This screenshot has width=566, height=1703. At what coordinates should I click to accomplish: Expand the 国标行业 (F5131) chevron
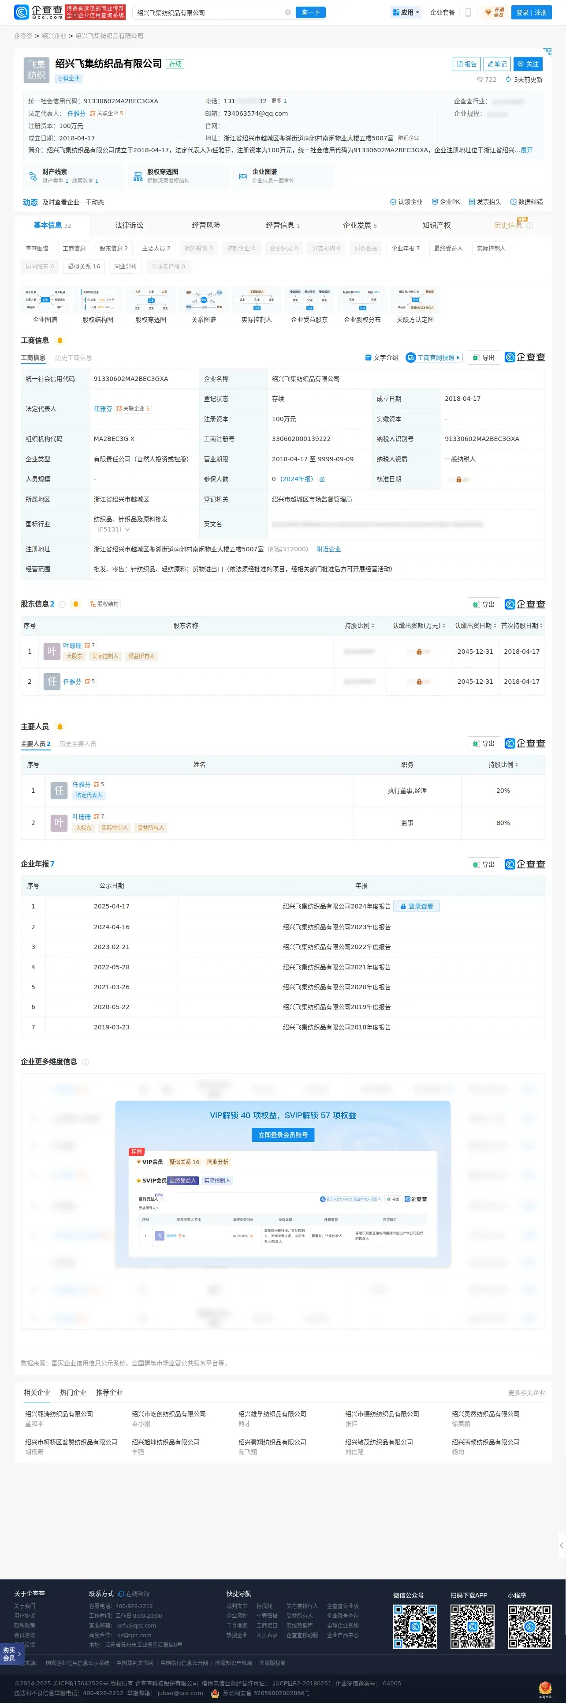[127, 530]
